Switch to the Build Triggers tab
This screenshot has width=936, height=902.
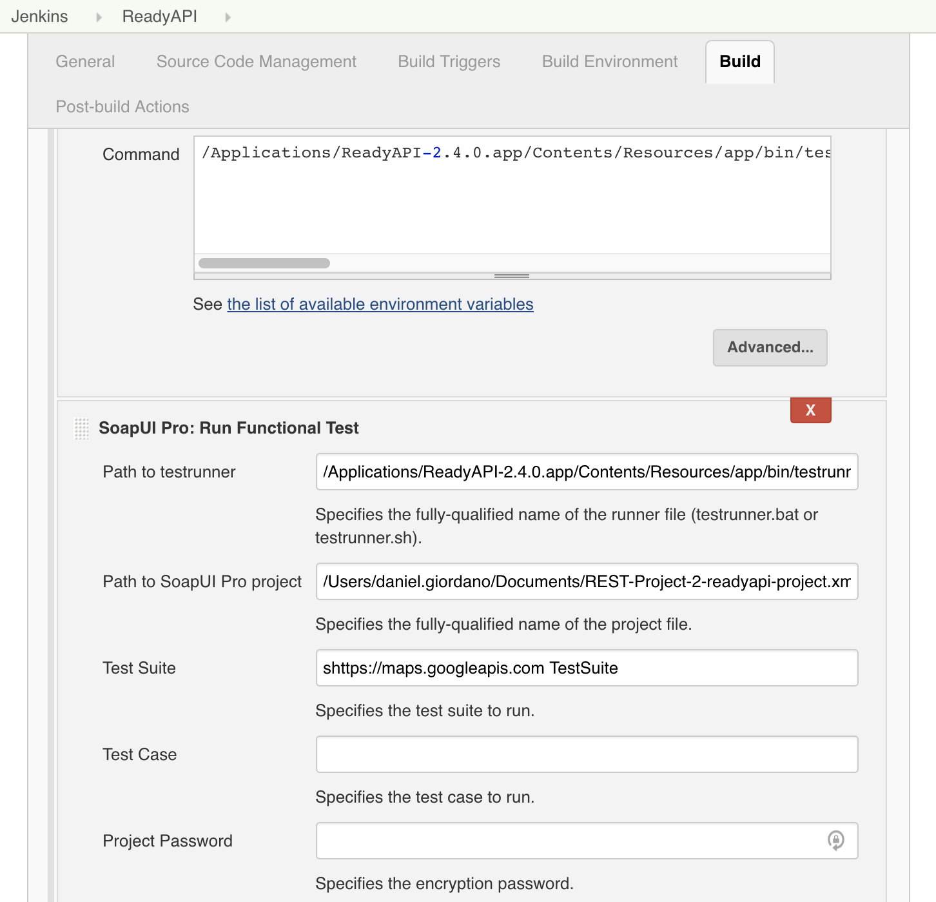pos(449,61)
